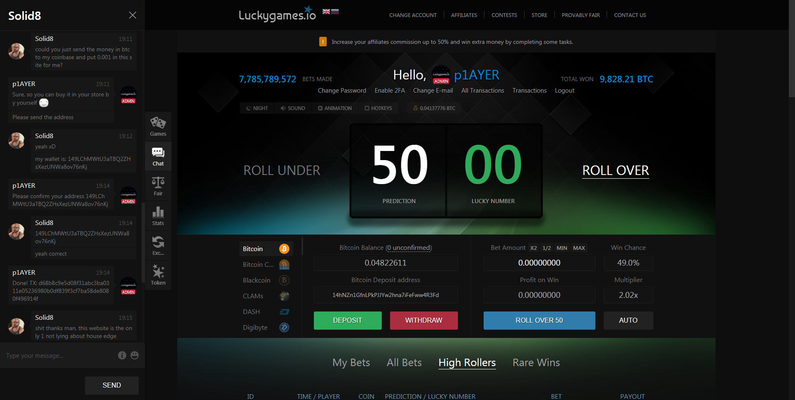Open the Exchange sidebar panel

158,246
